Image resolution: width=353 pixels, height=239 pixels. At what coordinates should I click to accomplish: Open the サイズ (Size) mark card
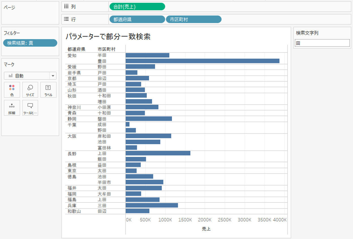[x=30, y=90]
